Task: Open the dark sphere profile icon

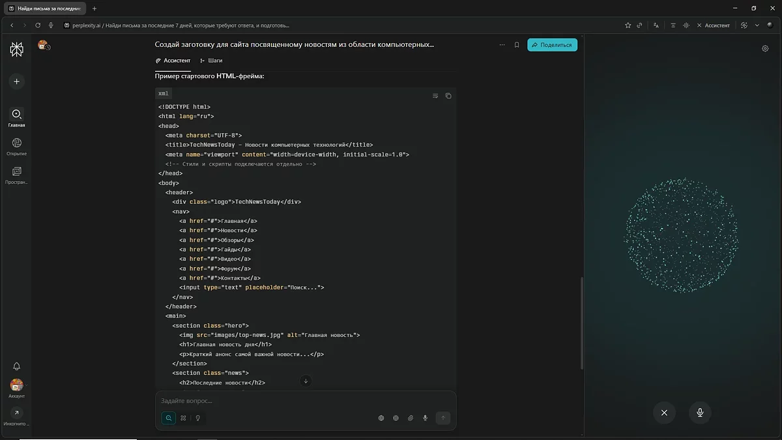Action: point(770,25)
